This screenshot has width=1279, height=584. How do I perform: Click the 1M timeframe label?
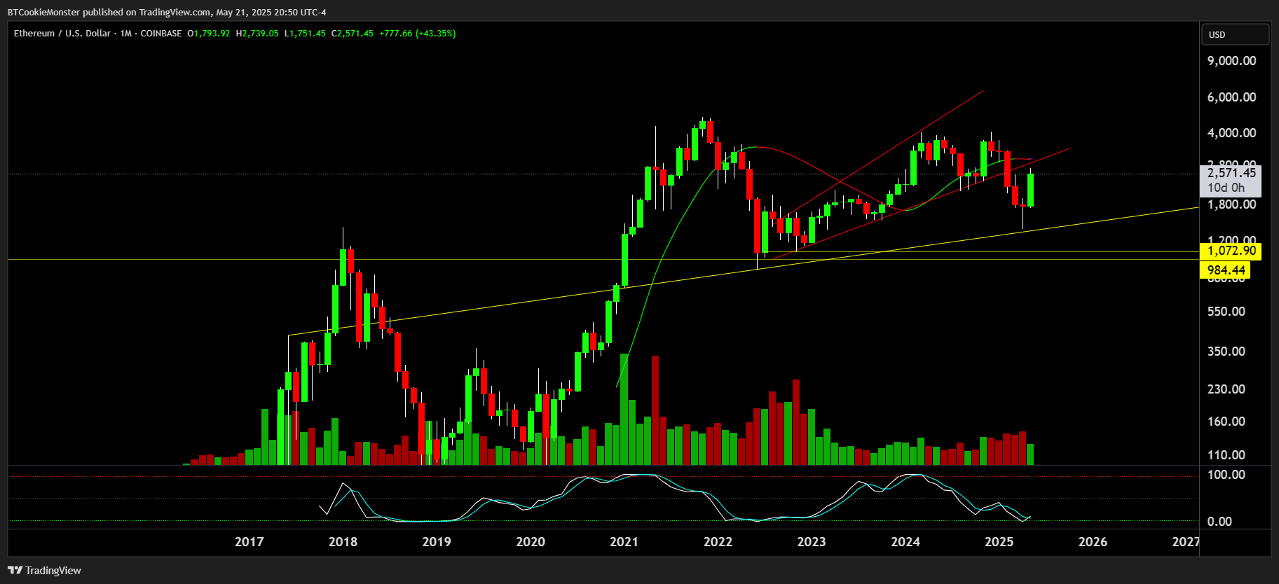click(126, 34)
